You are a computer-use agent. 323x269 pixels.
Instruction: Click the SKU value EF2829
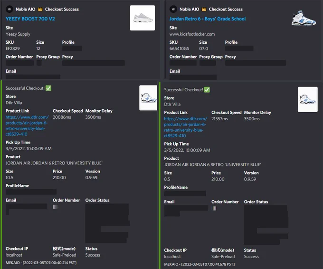13,48
